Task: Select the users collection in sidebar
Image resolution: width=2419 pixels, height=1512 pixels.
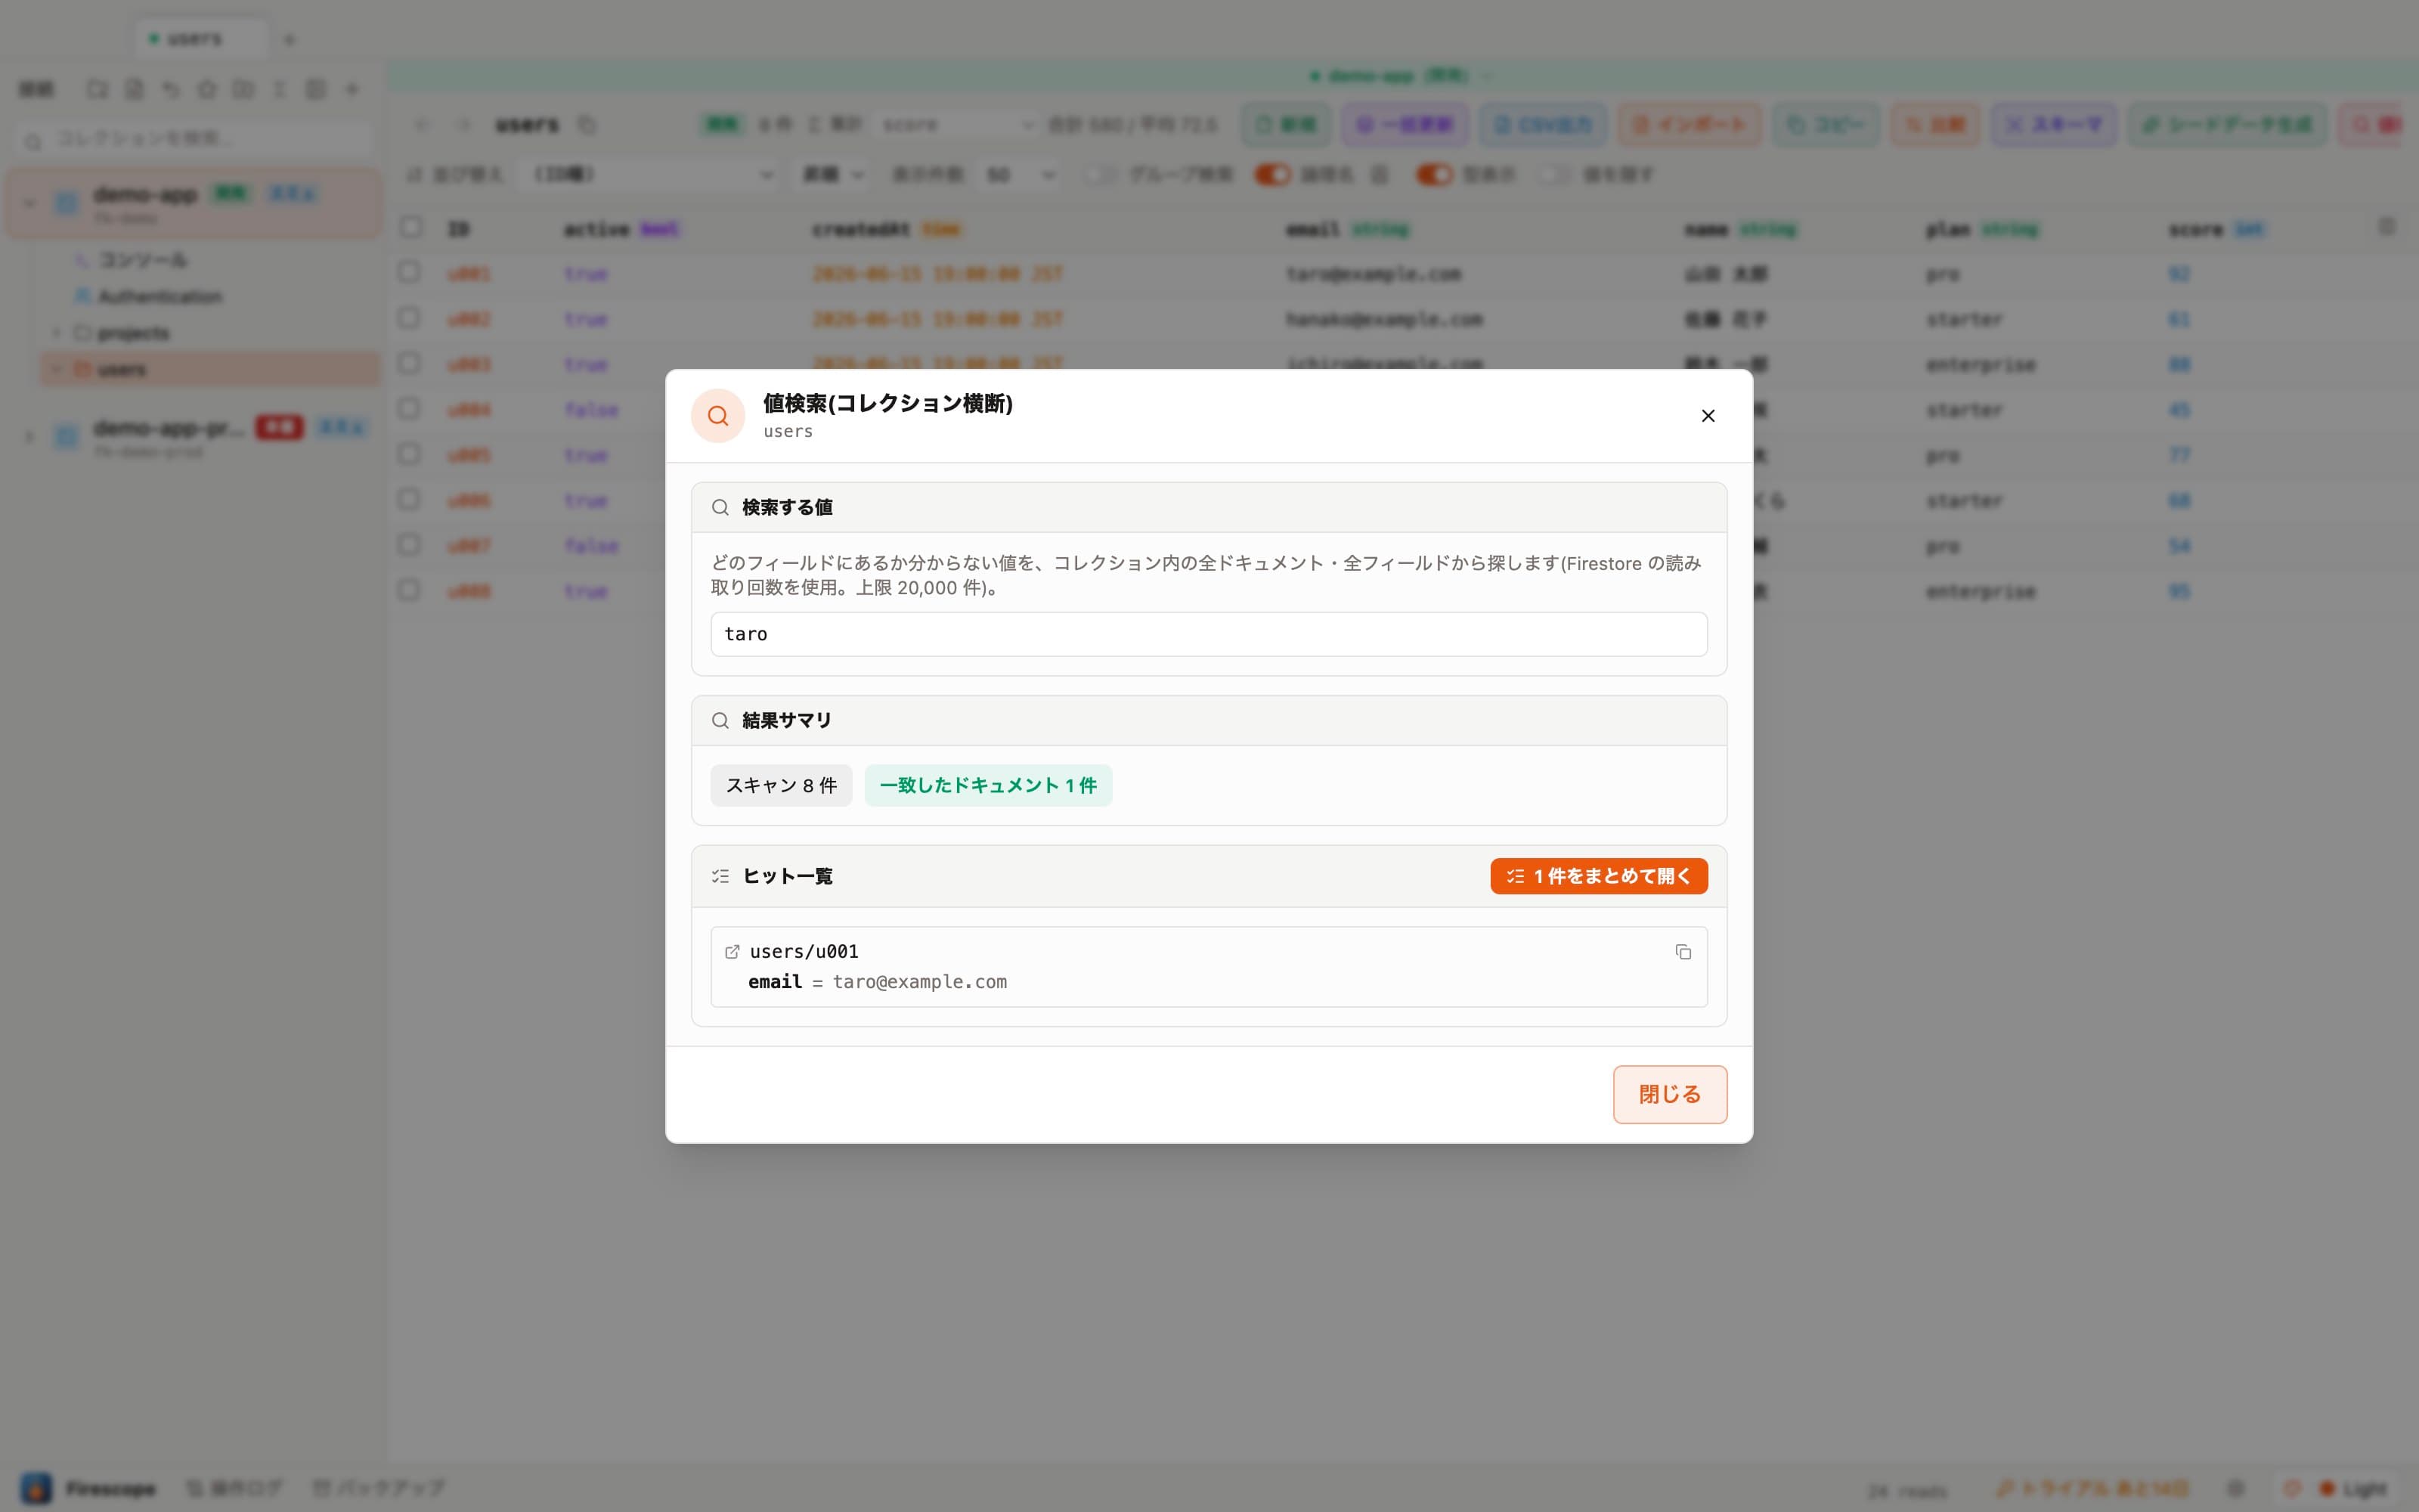Action: coord(210,369)
